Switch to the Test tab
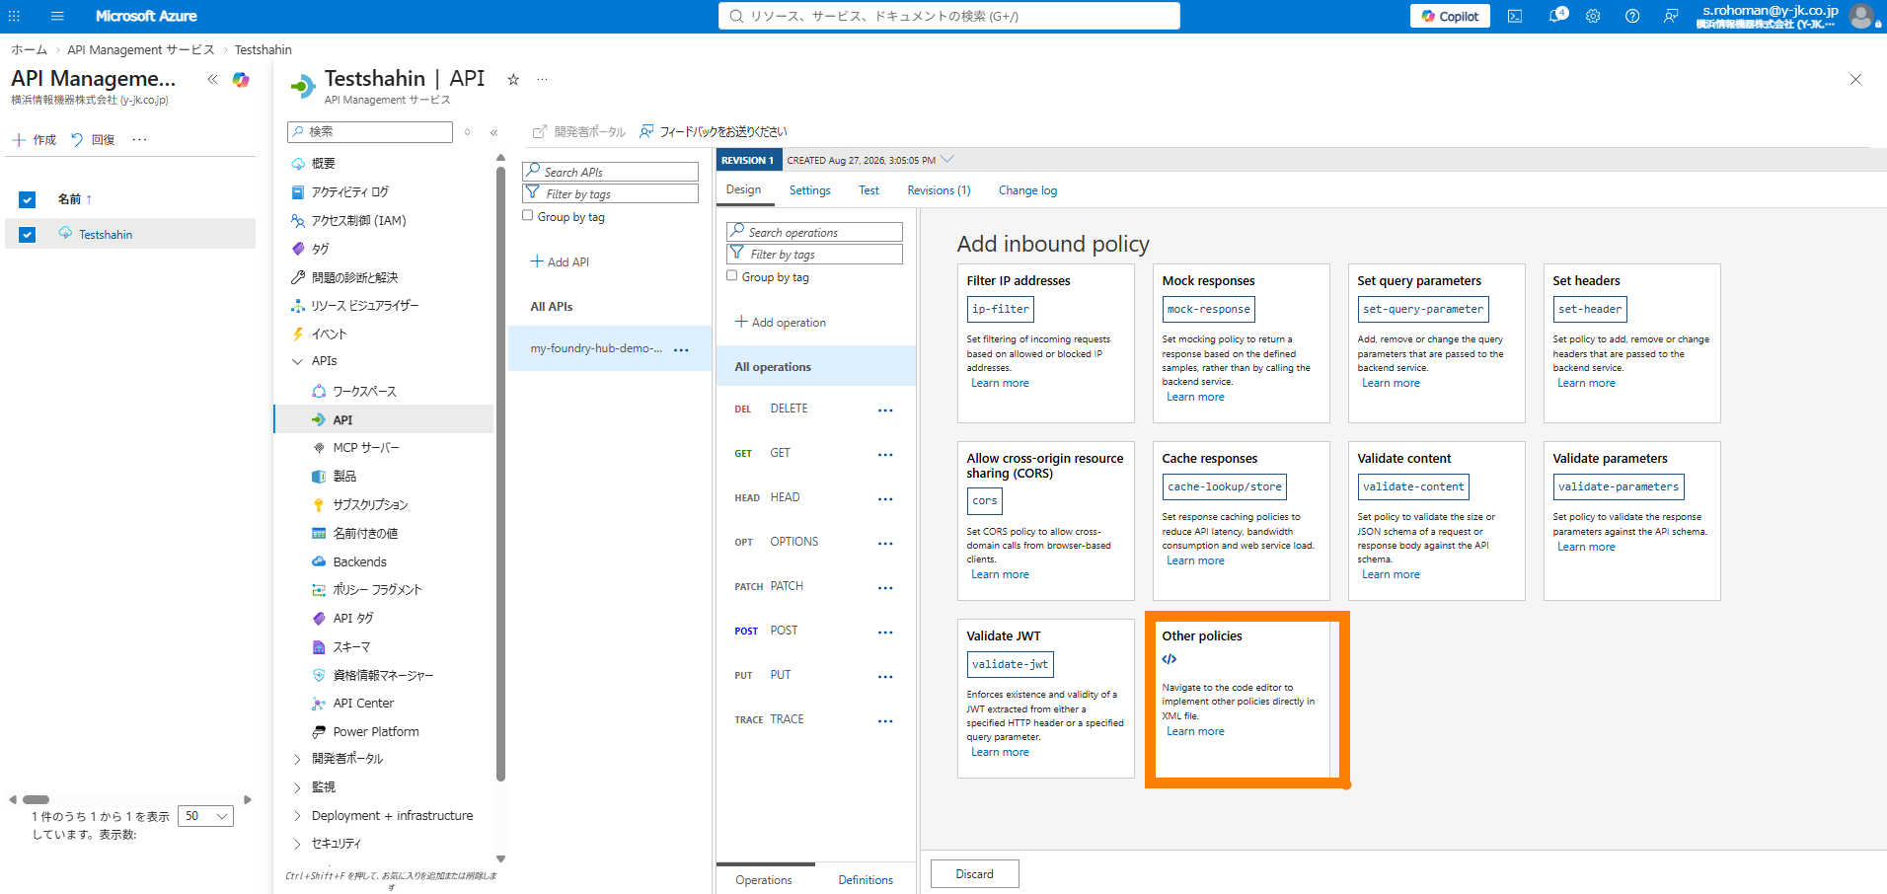This screenshot has height=894, width=1887. pos(868,191)
